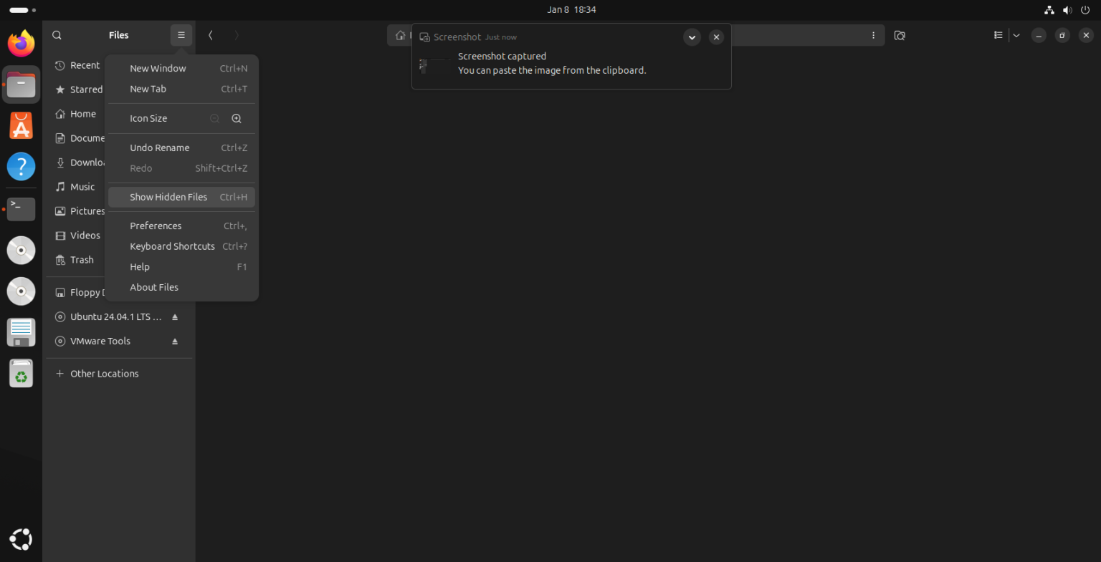Viewport: 1101px width, 562px height.
Task: Zoom in using the Icon Size plus magnifier
Action: point(237,118)
